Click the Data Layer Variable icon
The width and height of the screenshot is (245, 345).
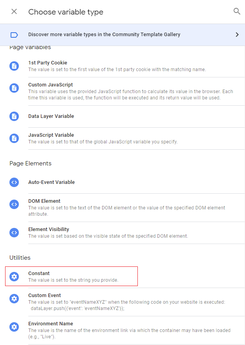(x=14, y=116)
